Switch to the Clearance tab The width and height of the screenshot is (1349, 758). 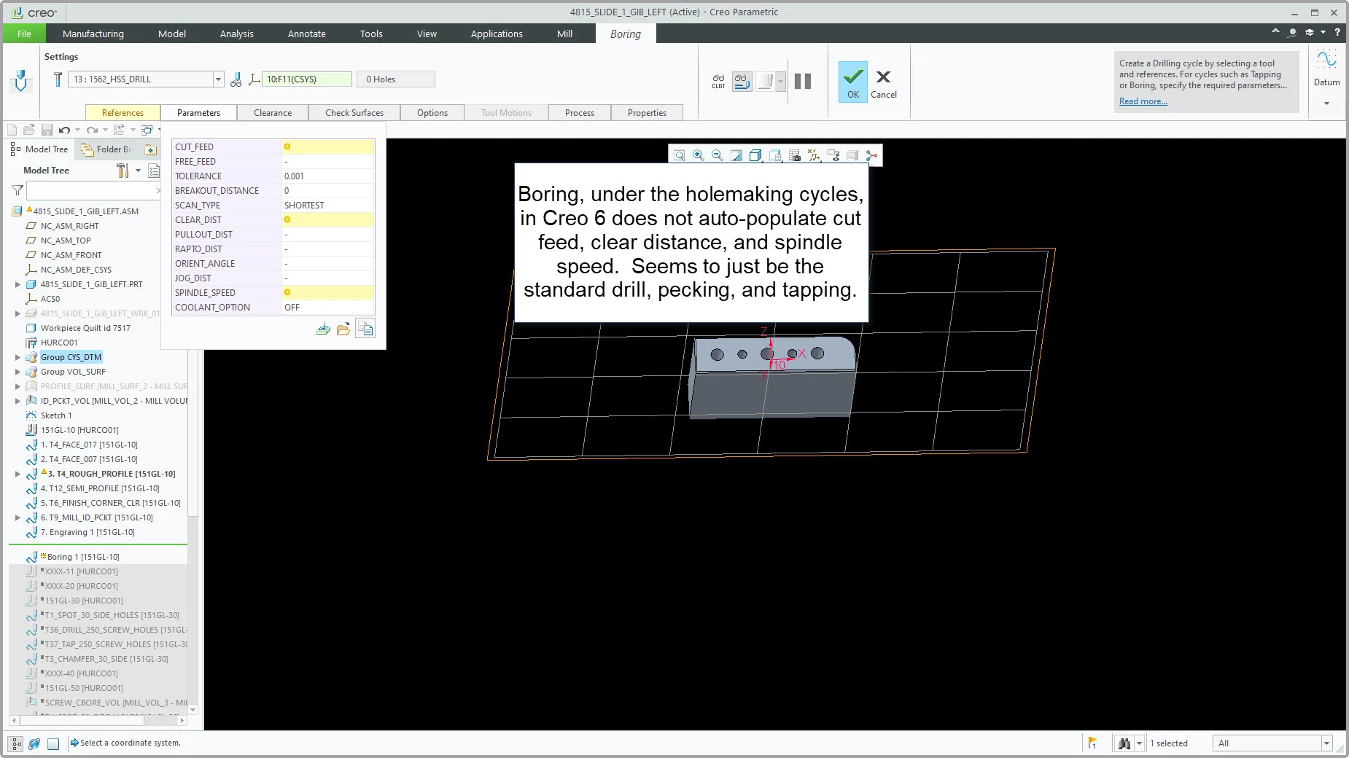click(273, 113)
